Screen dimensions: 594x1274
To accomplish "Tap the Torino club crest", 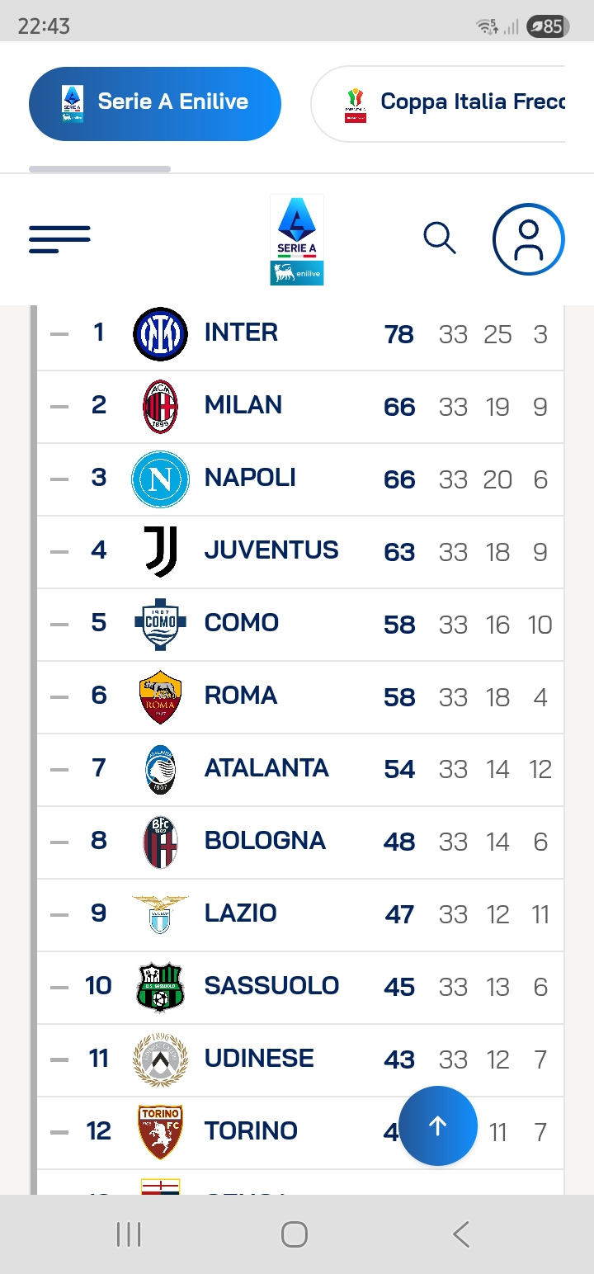I will (x=160, y=1131).
